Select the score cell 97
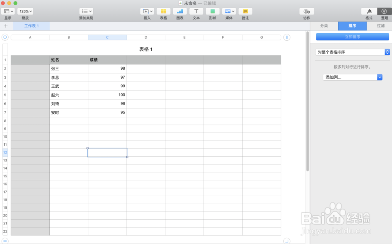Viewport: 392px width, 244px height. (107, 78)
